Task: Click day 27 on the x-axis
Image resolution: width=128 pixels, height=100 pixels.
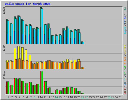Action: 105,97
